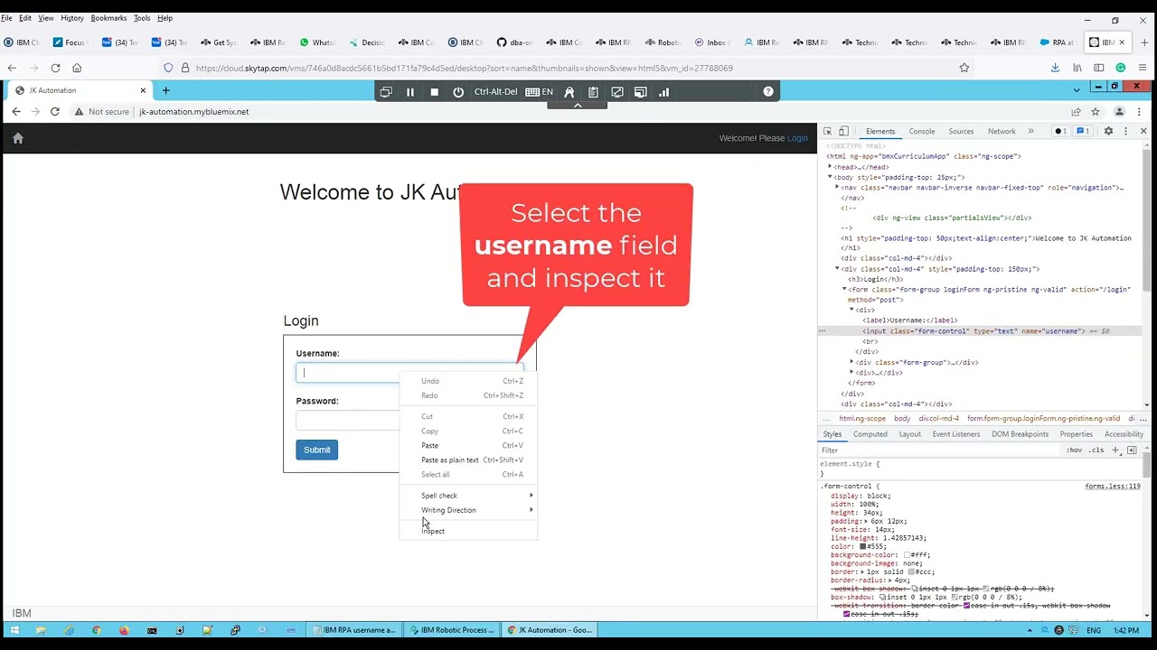Click the power icon in Skytap toolbar
The height and width of the screenshot is (650, 1157).
click(x=458, y=92)
